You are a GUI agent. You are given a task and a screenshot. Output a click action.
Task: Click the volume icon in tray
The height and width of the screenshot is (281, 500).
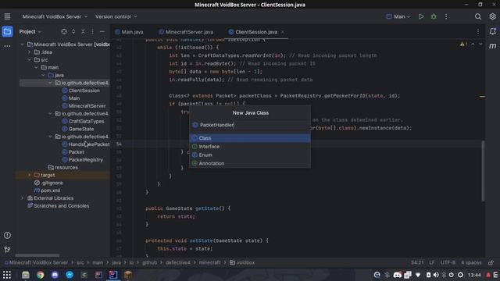[436, 275]
